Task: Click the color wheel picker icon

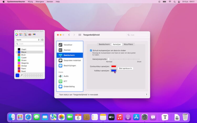Action: (x=17, y=34)
